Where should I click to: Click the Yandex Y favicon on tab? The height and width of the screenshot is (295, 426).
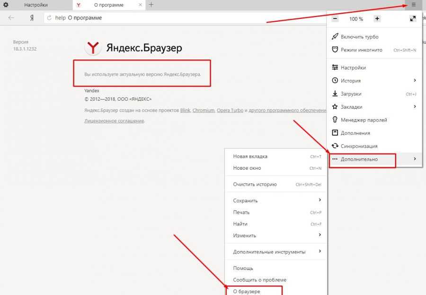[79, 5]
